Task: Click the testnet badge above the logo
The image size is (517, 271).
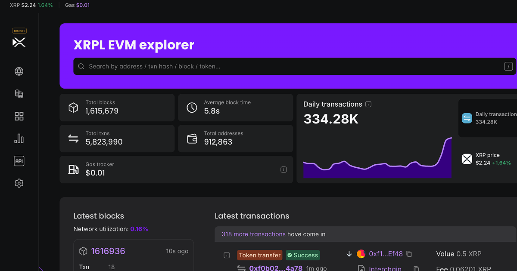Action: 19,31
